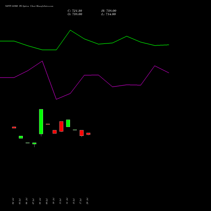This screenshot has height=211, width=211.
Task: Click the highest peak of the green line
Action: tap(70, 30)
